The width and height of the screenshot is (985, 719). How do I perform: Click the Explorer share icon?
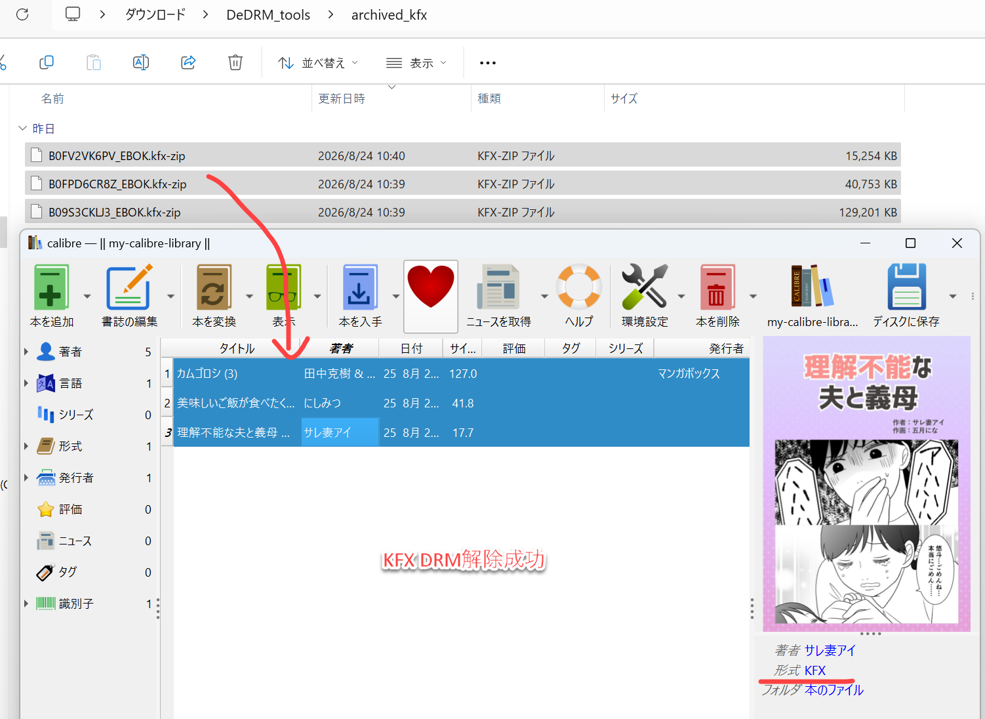[x=188, y=62]
